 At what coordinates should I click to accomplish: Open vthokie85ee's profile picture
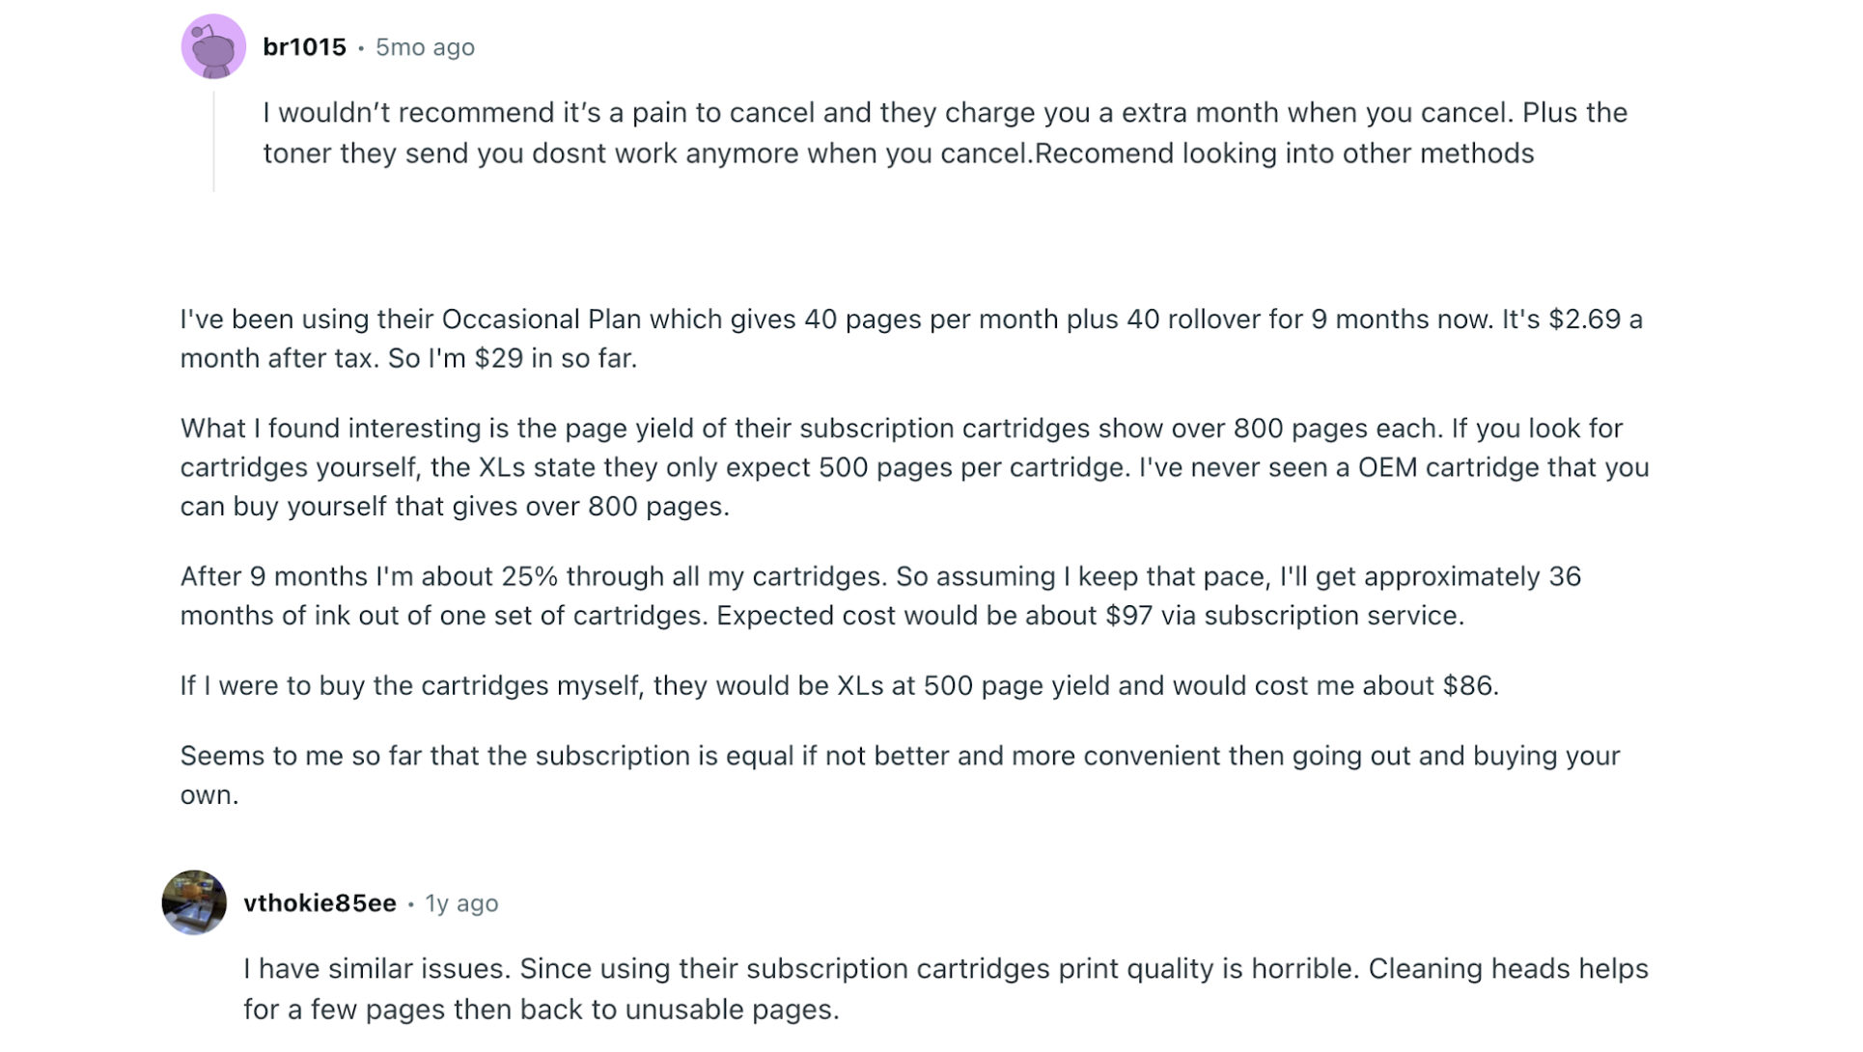click(x=194, y=902)
